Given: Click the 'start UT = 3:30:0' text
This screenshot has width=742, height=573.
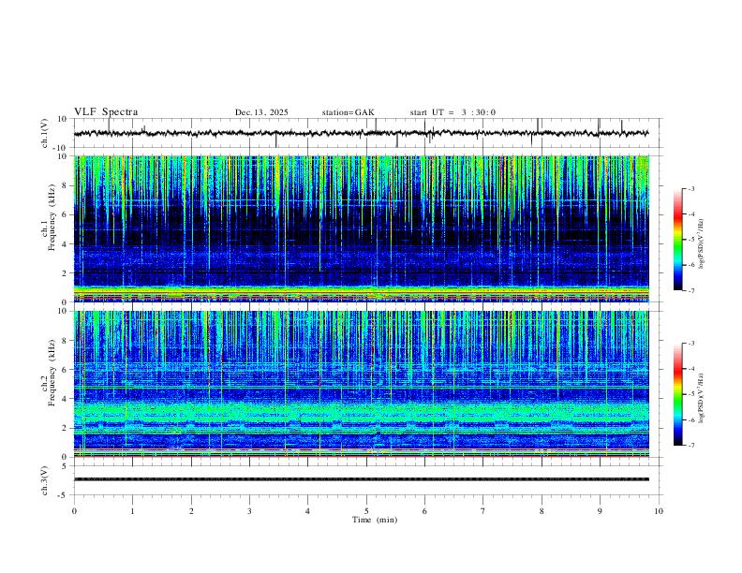Looking at the screenshot, I should coord(453,112).
